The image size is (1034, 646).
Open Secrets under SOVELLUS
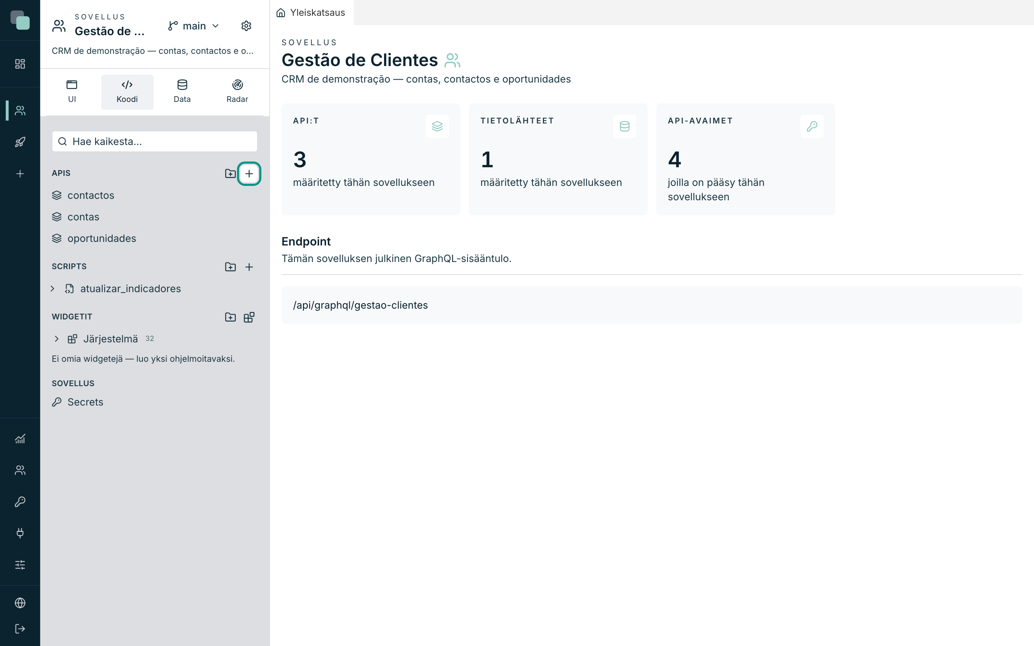pyautogui.click(x=155, y=402)
